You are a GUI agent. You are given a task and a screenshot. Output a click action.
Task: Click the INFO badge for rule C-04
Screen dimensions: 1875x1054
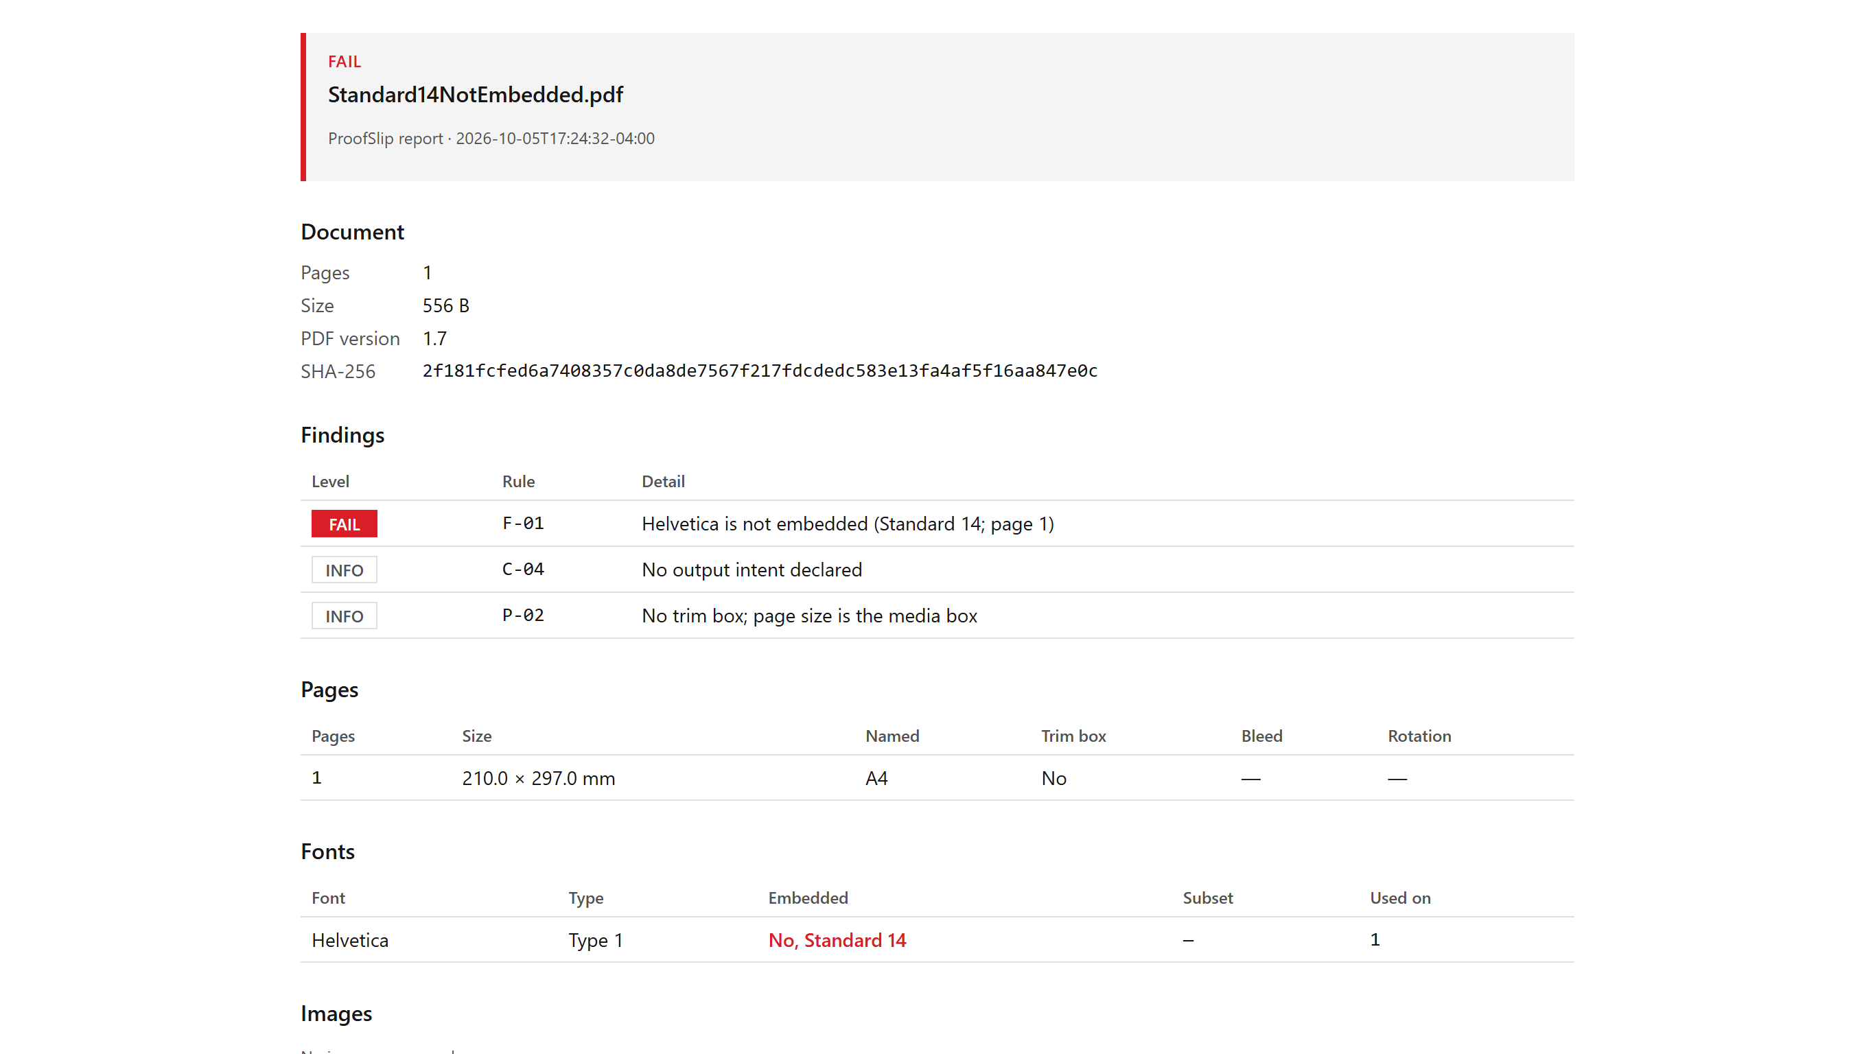coord(345,570)
